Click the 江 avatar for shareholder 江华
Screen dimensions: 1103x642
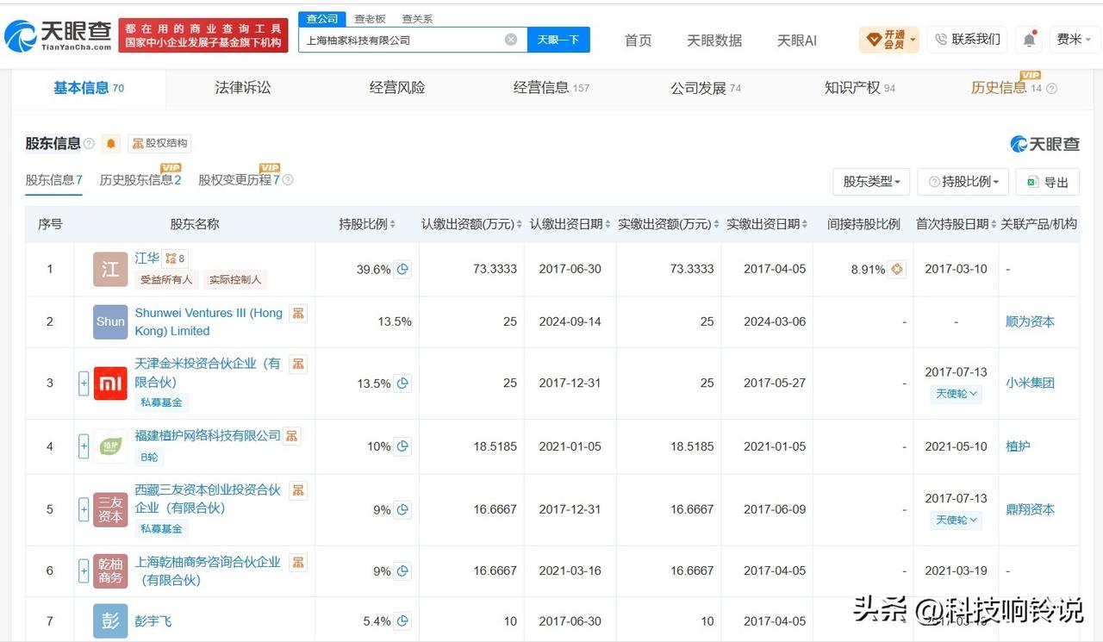tap(110, 269)
